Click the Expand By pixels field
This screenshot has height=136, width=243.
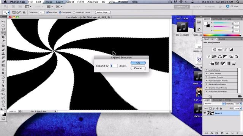click(x=114, y=66)
